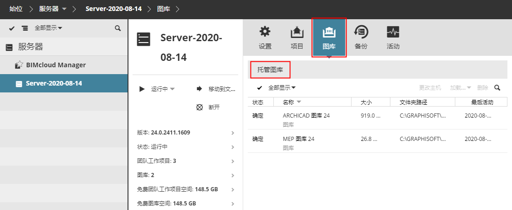
Task: Click the 26.8 size cell
Action: tap(369, 139)
